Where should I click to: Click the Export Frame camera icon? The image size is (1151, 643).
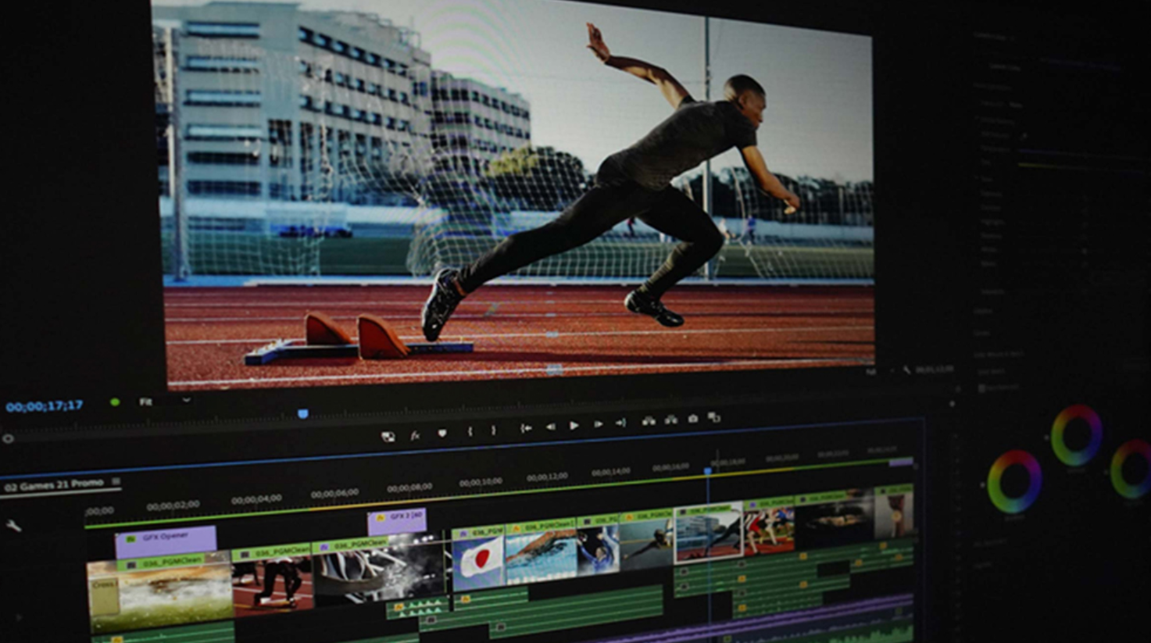point(692,420)
